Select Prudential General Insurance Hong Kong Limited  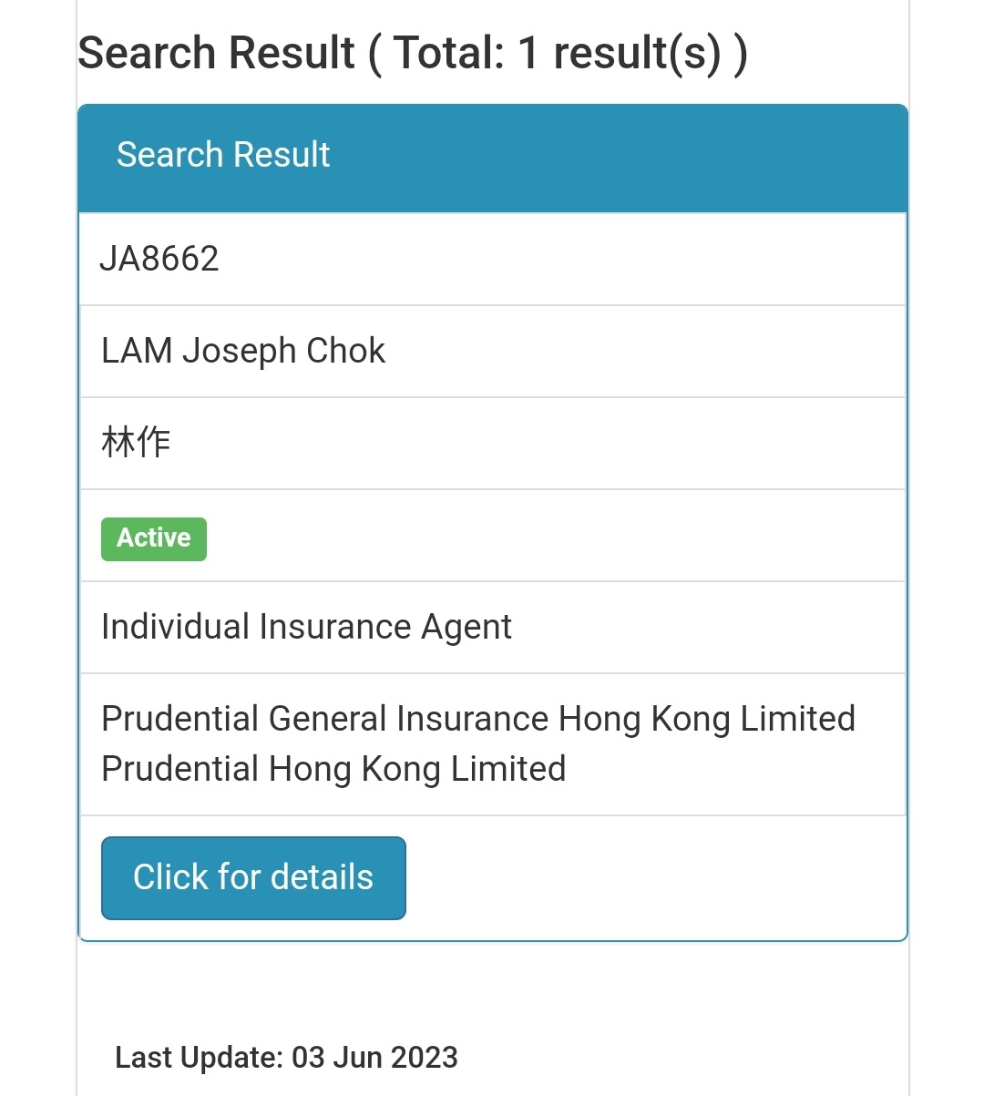[478, 719]
